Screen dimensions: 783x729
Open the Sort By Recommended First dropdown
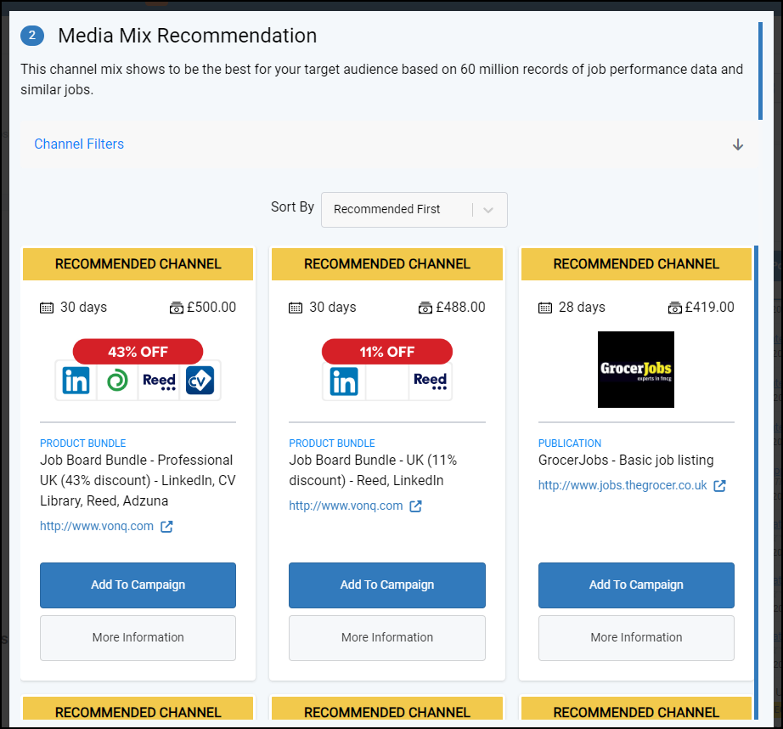(x=414, y=209)
